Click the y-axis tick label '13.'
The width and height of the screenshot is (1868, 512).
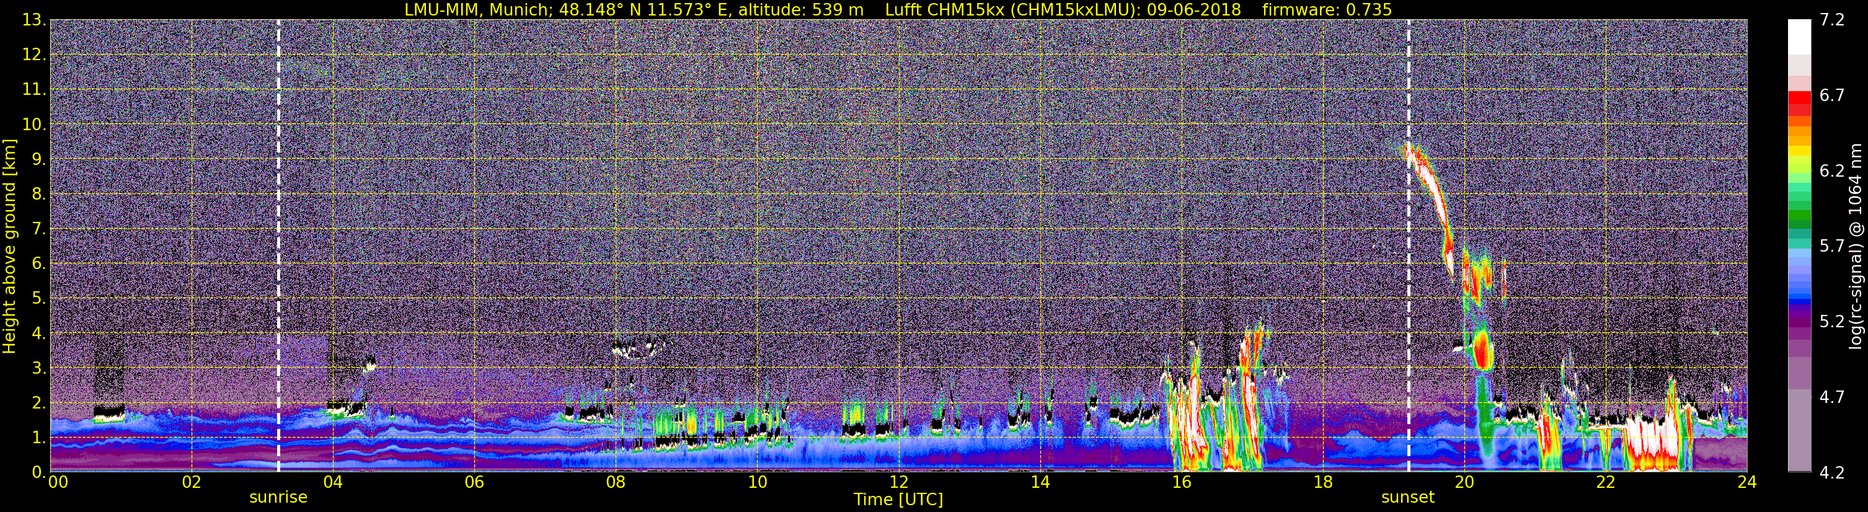pos(35,20)
